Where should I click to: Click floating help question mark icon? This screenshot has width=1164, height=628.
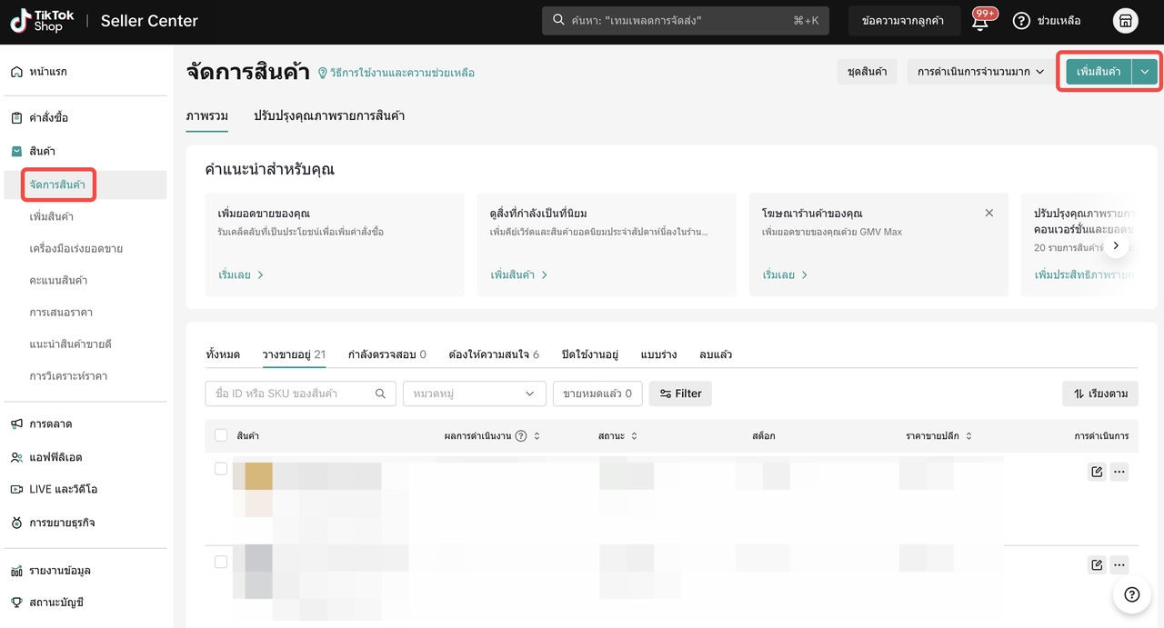[1131, 594]
